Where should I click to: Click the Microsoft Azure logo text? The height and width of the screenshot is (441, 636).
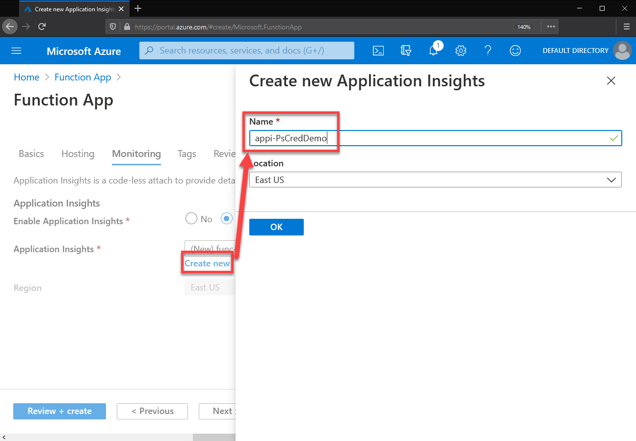point(83,51)
